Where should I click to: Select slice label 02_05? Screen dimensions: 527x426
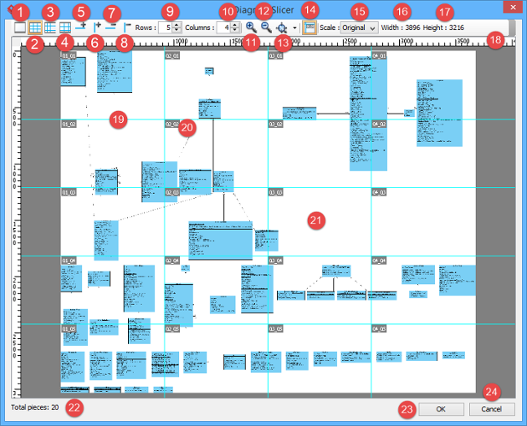point(172,328)
